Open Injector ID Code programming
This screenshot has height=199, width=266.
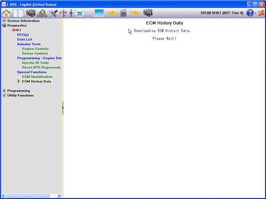point(35,63)
